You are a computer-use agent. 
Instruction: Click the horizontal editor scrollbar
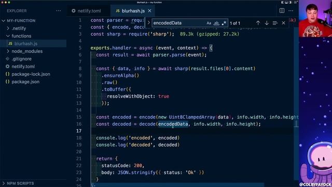click(178, 185)
